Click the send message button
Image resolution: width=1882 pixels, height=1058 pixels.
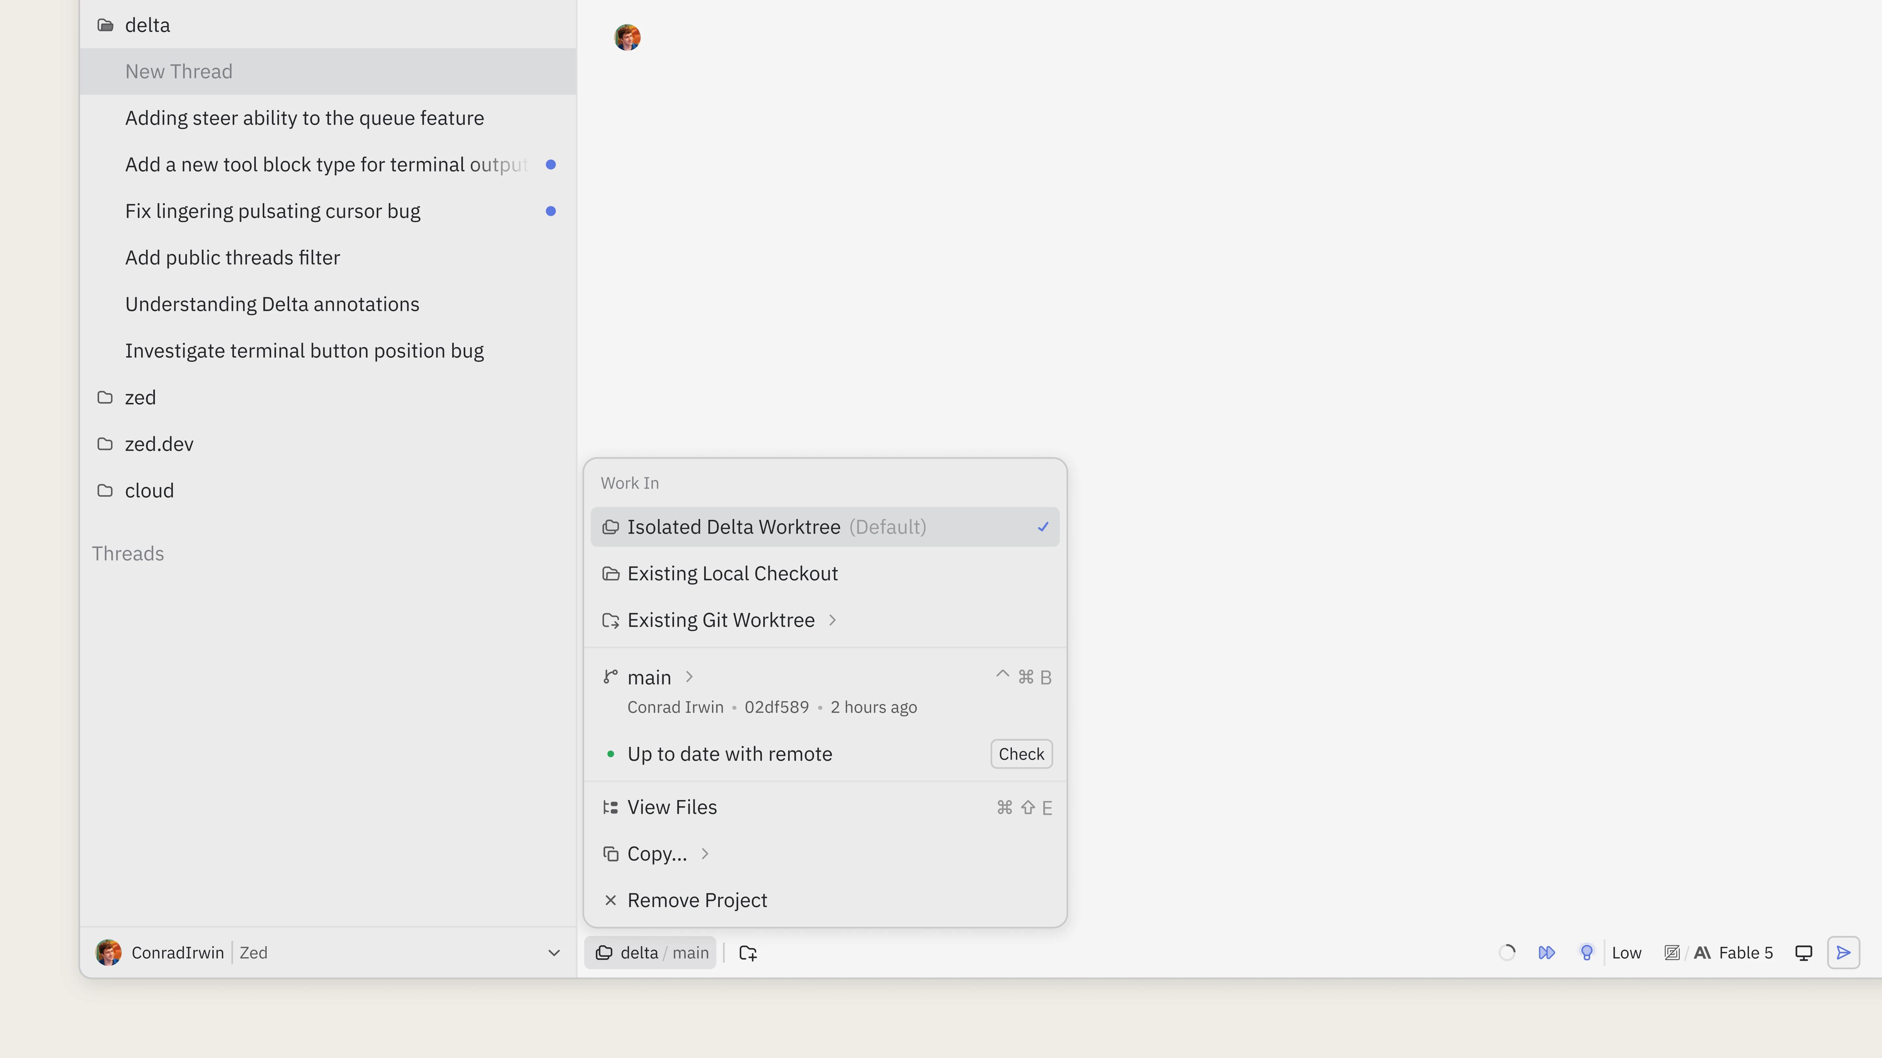click(x=1842, y=953)
